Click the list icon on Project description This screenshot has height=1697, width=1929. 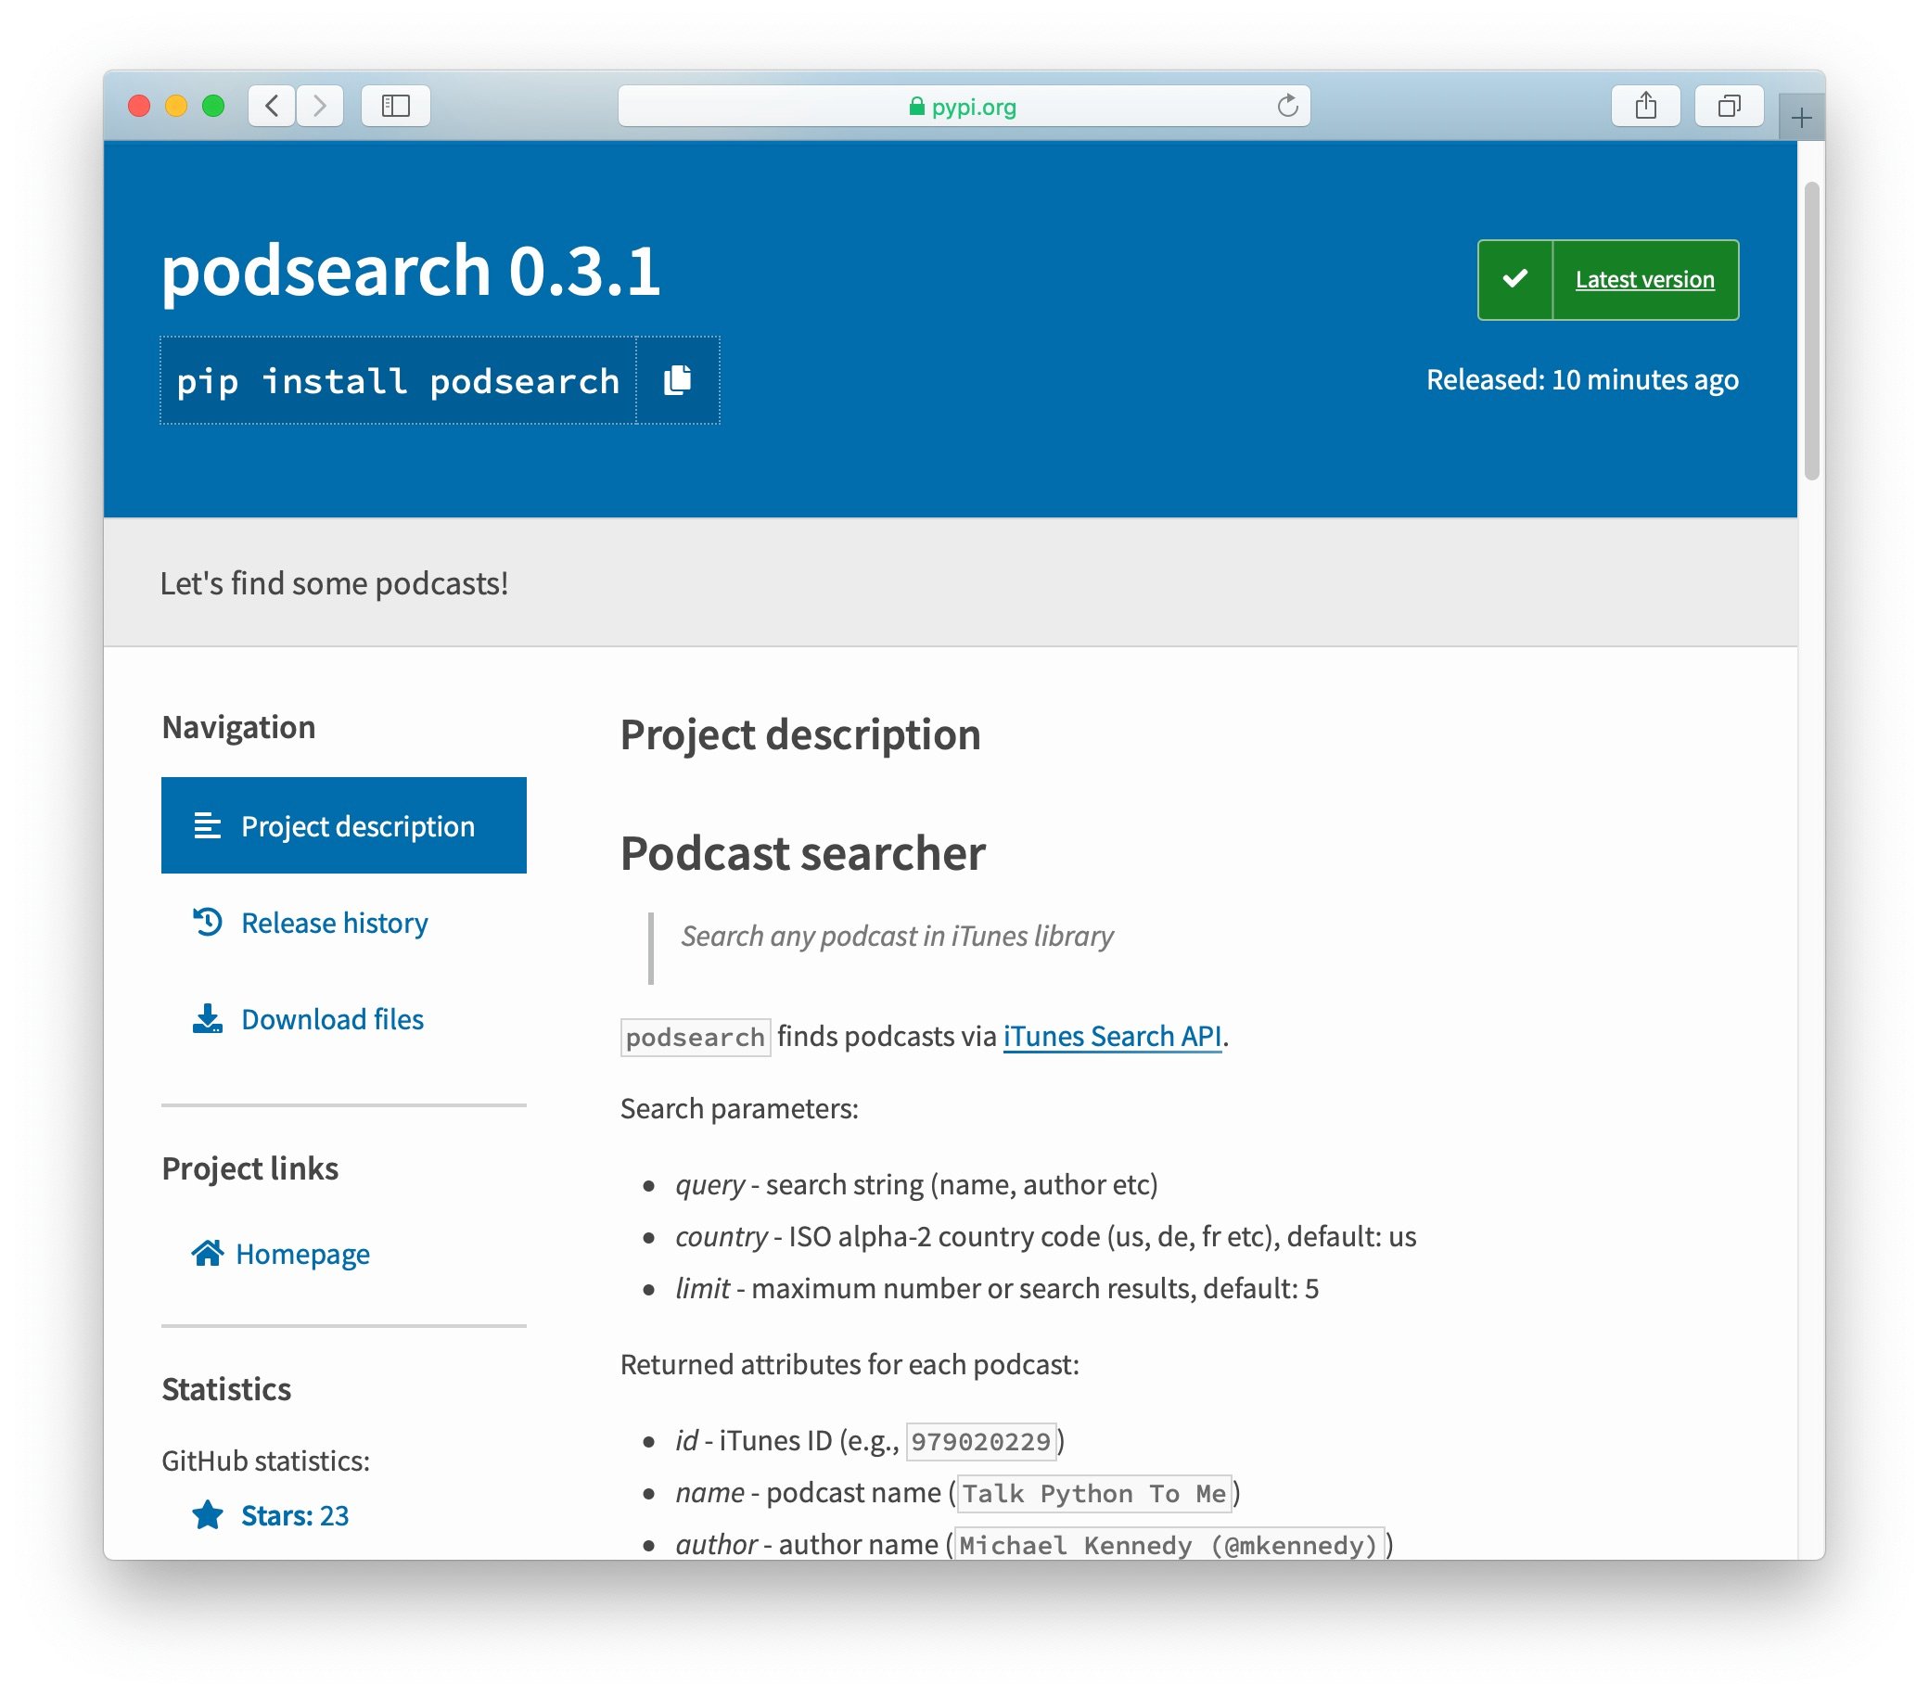coord(208,825)
